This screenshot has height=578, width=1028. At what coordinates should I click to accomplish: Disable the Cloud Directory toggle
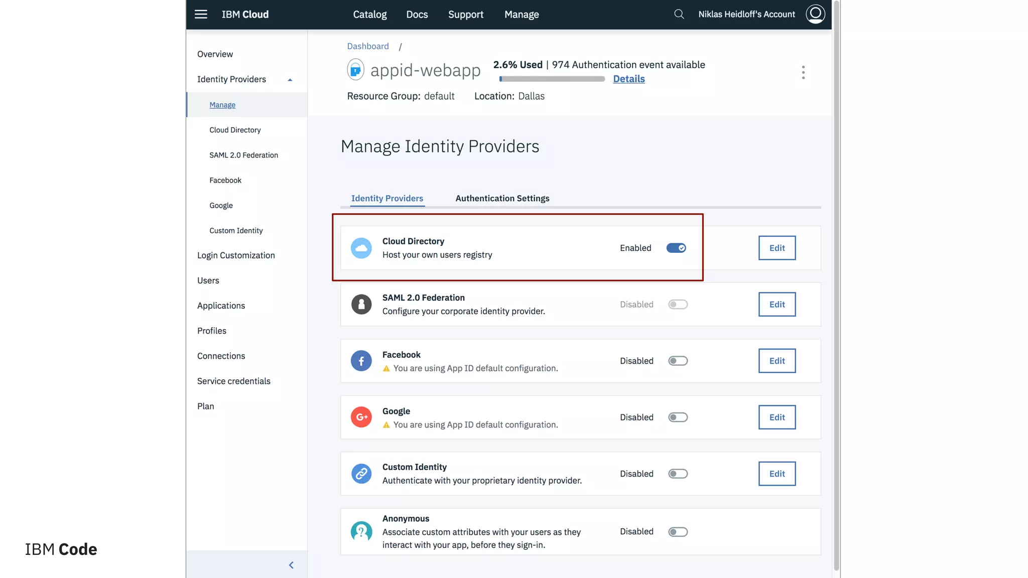pos(676,248)
